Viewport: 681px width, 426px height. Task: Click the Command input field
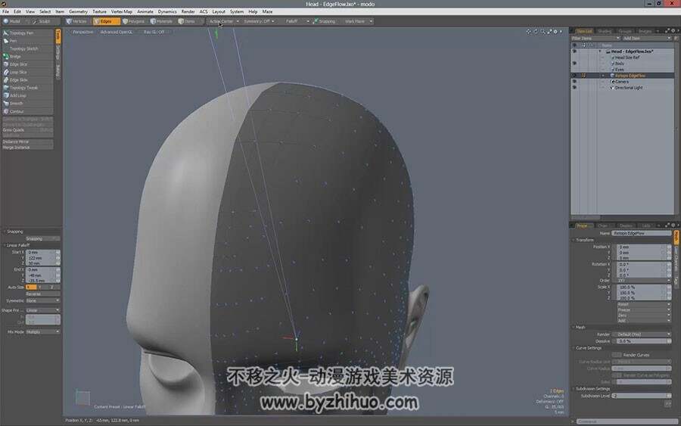point(627,421)
